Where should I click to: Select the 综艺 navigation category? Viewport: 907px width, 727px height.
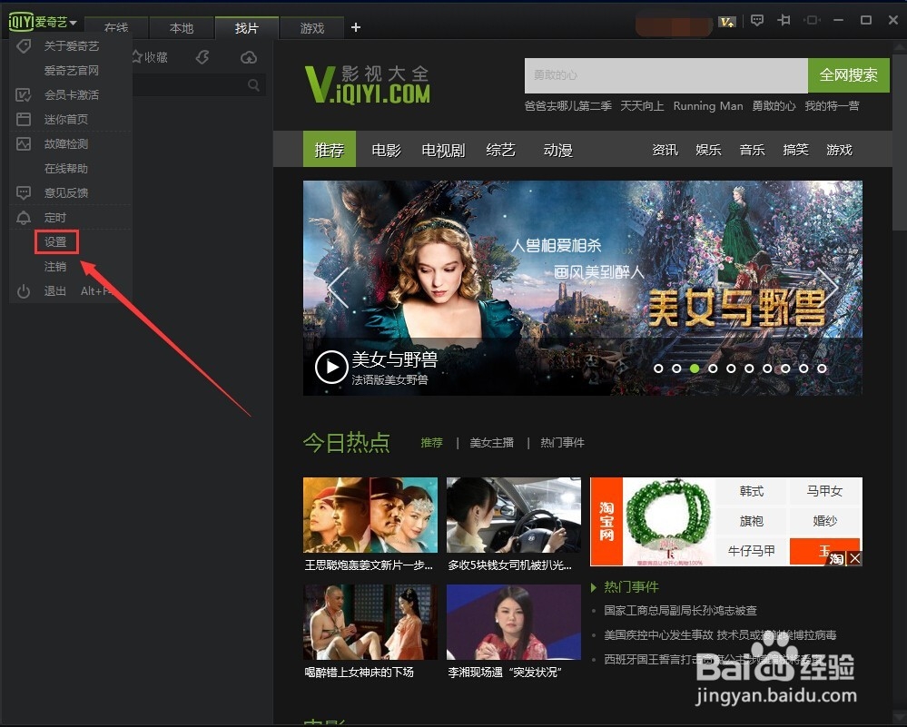(501, 150)
